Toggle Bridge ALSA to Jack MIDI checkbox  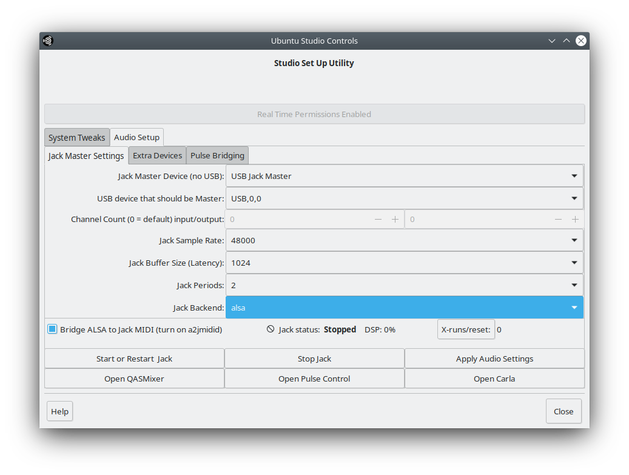[x=52, y=329]
